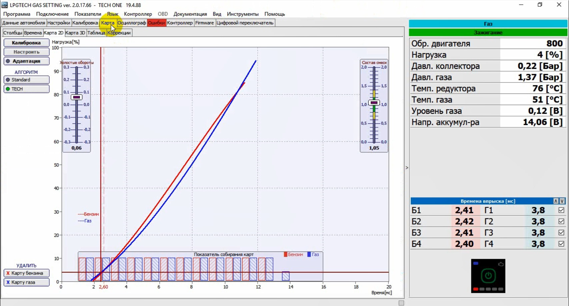Click the down arrow in Времена впрыска header

coord(562,201)
